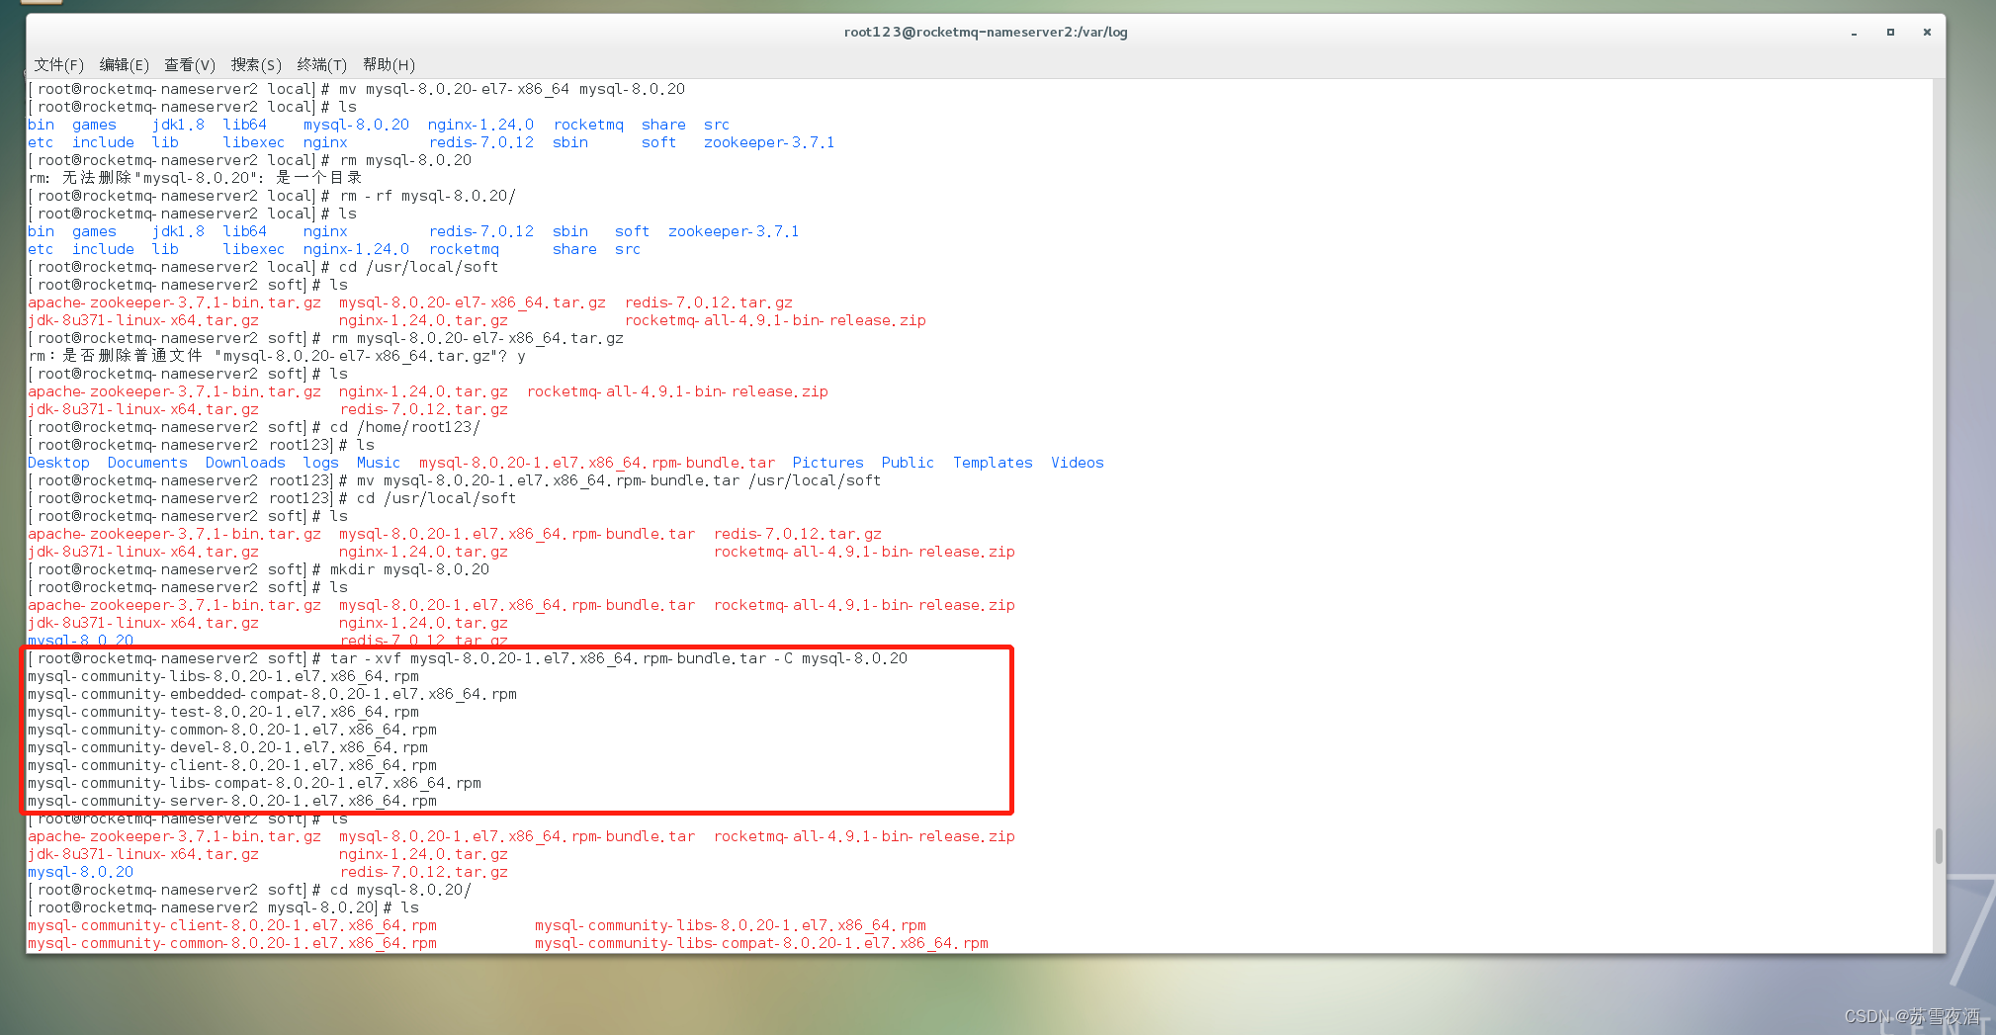This screenshot has height=1035, width=1996.
Task: Open the 编辑(E) menu
Action: pos(123,64)
